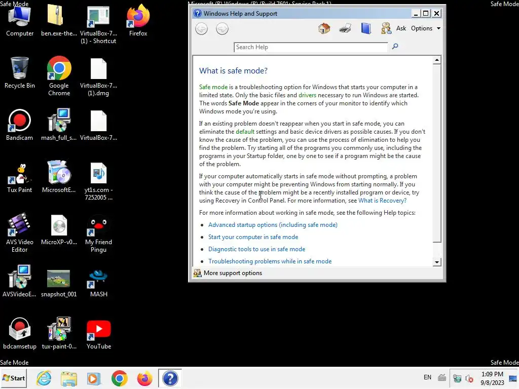Click the help scrollbar up arrow

437,60
